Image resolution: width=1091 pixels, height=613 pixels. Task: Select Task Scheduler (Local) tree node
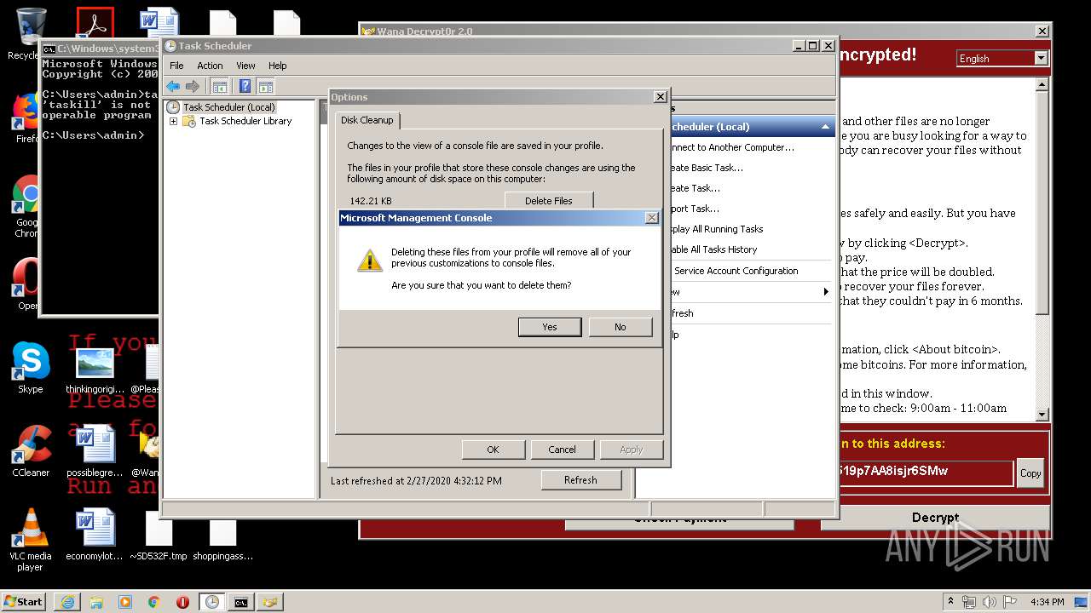pyautogui.click(x=228, y=107)
